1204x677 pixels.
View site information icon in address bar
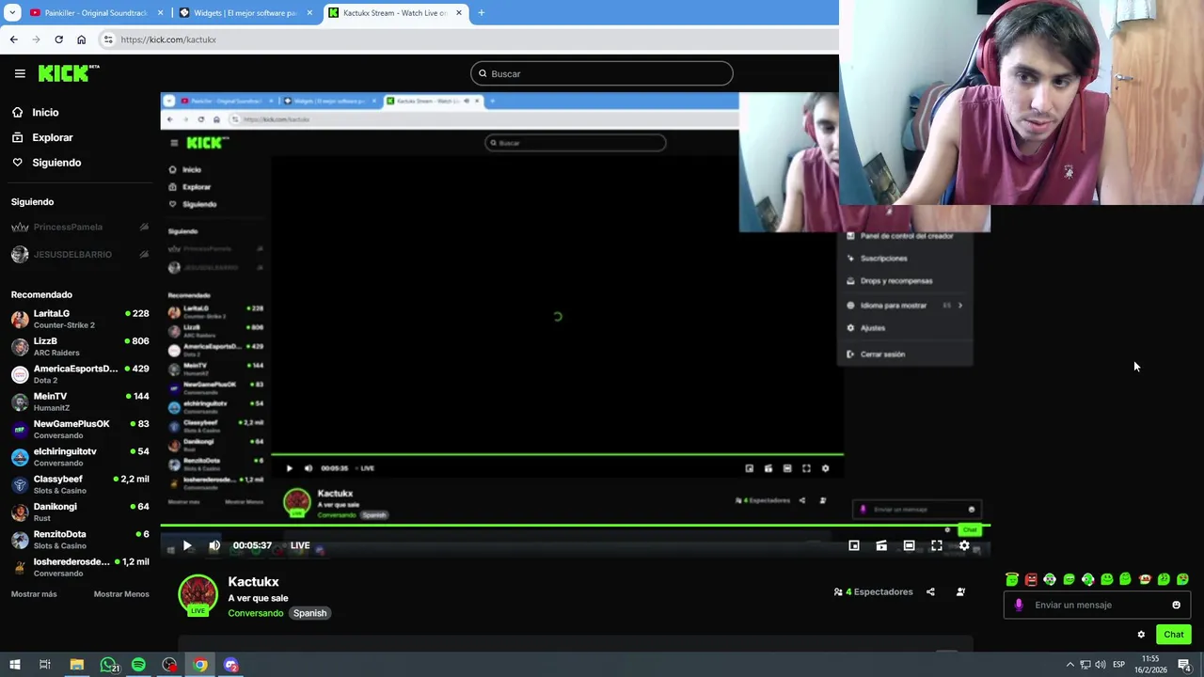pos(108,39)
